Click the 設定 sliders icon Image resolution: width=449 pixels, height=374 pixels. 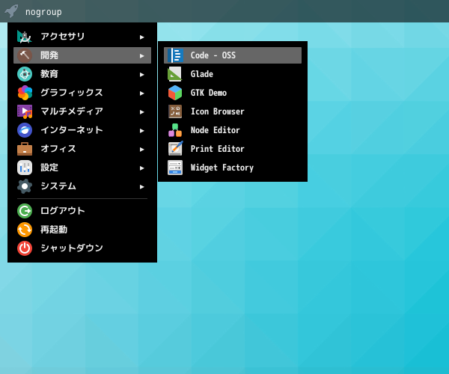25,168
